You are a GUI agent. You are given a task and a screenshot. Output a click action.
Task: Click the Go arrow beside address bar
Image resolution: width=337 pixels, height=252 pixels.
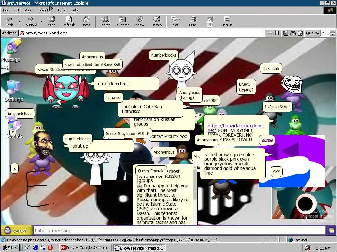[270, 33]
